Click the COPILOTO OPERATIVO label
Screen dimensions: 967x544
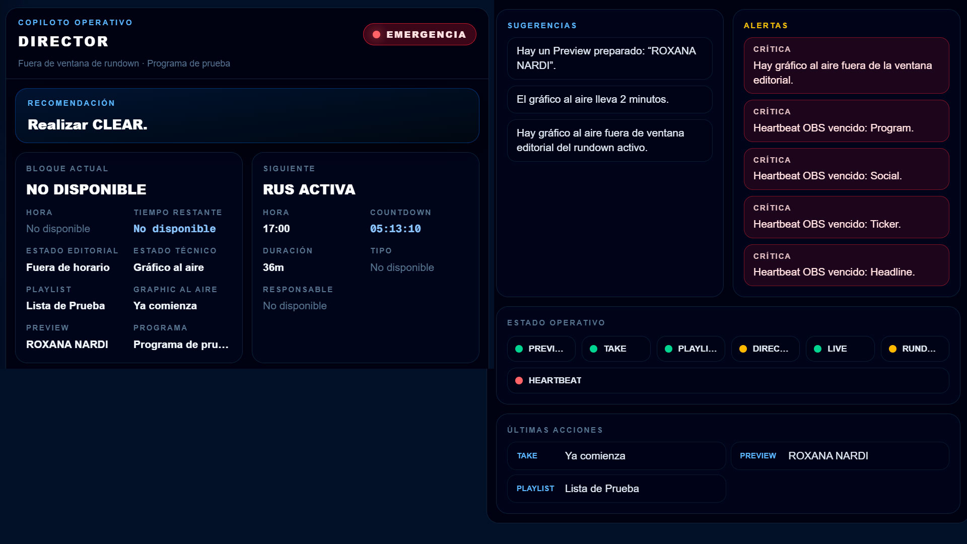click(x=76, y=23)
